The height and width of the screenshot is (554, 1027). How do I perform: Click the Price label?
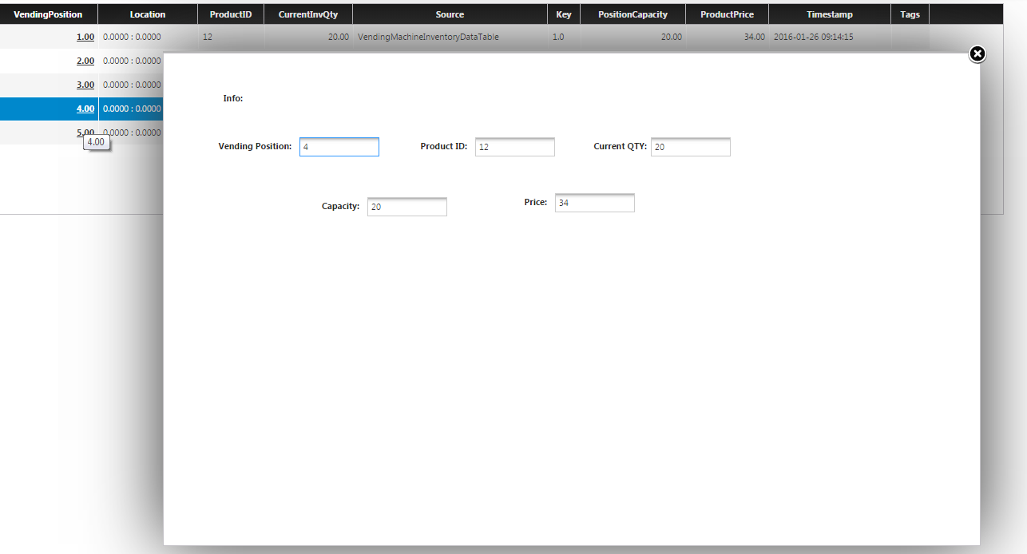[536, 202]
